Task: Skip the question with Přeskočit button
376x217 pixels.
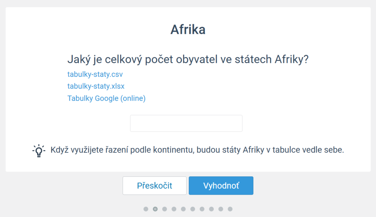Action: click(155, 185)
